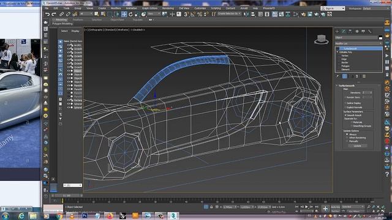Click the Display menu in Scene Explorer
Image resolution: width=392 pixels, height=220 pixels.
coord(75,31)
